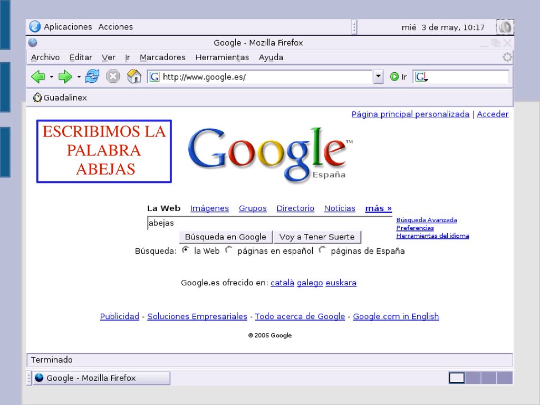This screenshot has width=540, height=405.
Task: Click the 'Búsqueda en Google' button
Action: pyautogui.click(x=226, y=237)
